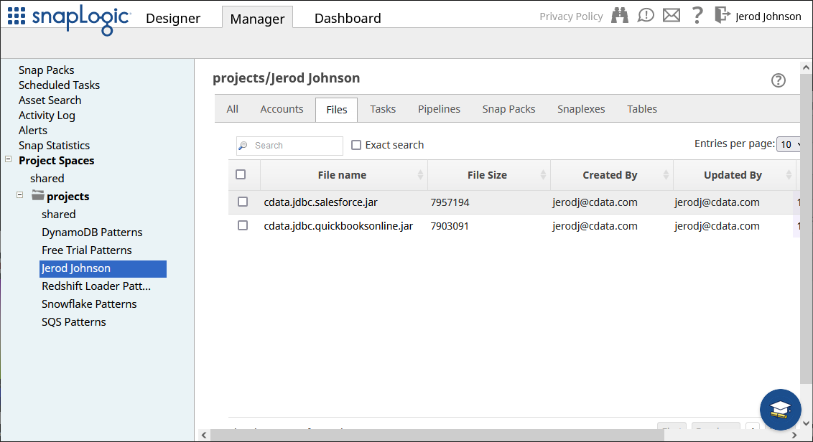Open help via the question mark header icon
This screenshot has width=813, height=442.
tap(697, 15)
